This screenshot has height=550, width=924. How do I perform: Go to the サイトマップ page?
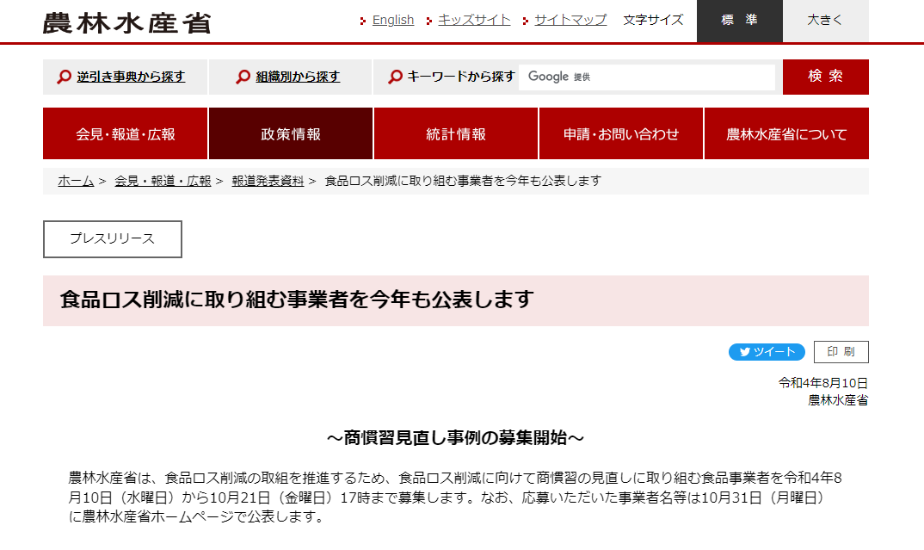(x=570, y=20)
